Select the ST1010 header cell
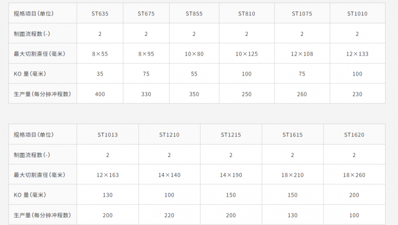The height and width of the screenshot is (225, 398). pyautogui.click(x=357, y=14)
